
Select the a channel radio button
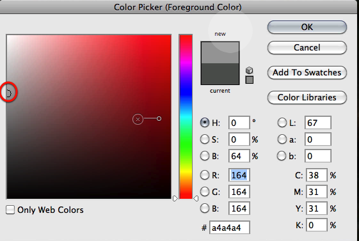coord(282,139)
